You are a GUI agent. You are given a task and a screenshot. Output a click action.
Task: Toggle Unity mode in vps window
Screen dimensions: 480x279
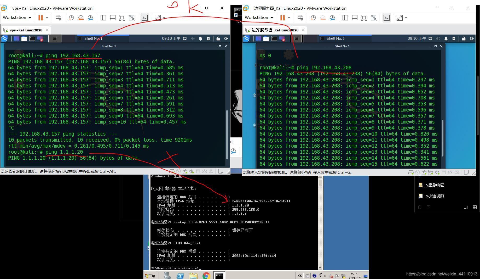click(132, 18)
